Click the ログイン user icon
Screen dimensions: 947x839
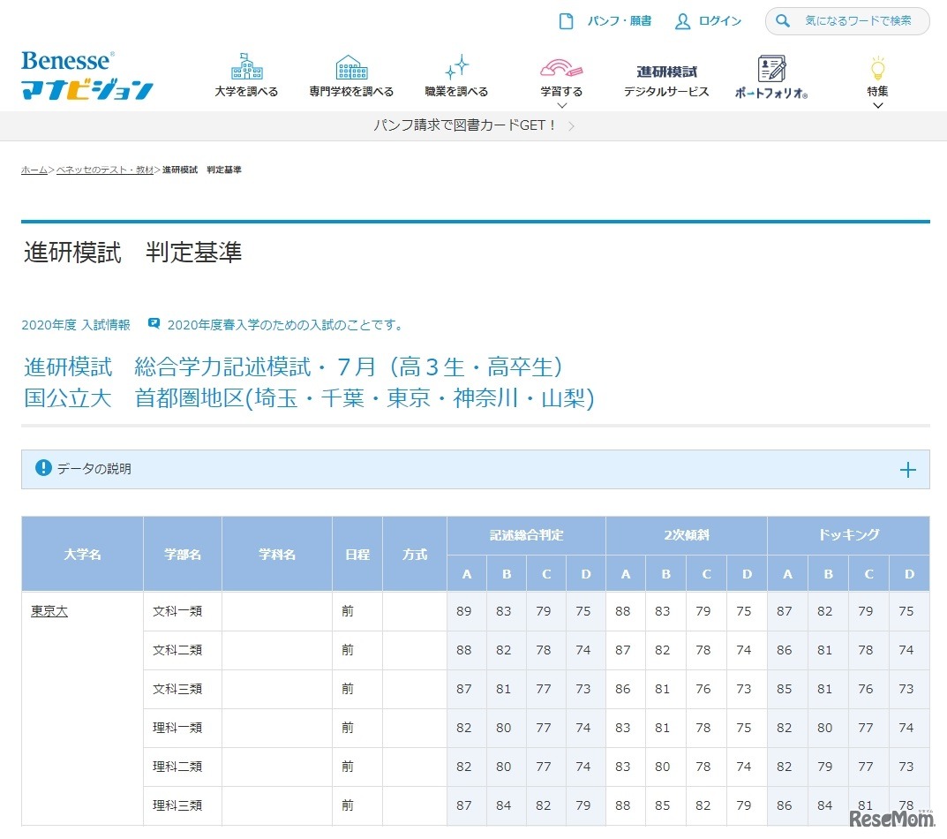click(x=682, y=21)
